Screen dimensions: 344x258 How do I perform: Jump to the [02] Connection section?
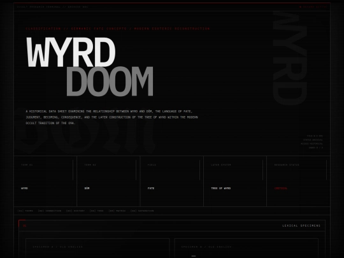(x=50, y=211)
